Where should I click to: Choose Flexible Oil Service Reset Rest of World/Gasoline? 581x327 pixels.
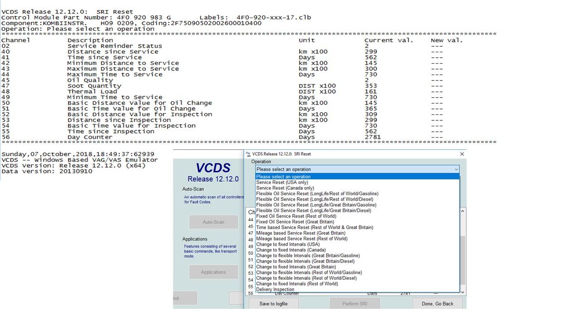357,193
